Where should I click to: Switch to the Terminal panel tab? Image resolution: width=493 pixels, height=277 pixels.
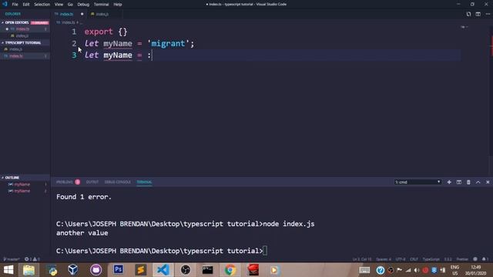pos(144,182)
